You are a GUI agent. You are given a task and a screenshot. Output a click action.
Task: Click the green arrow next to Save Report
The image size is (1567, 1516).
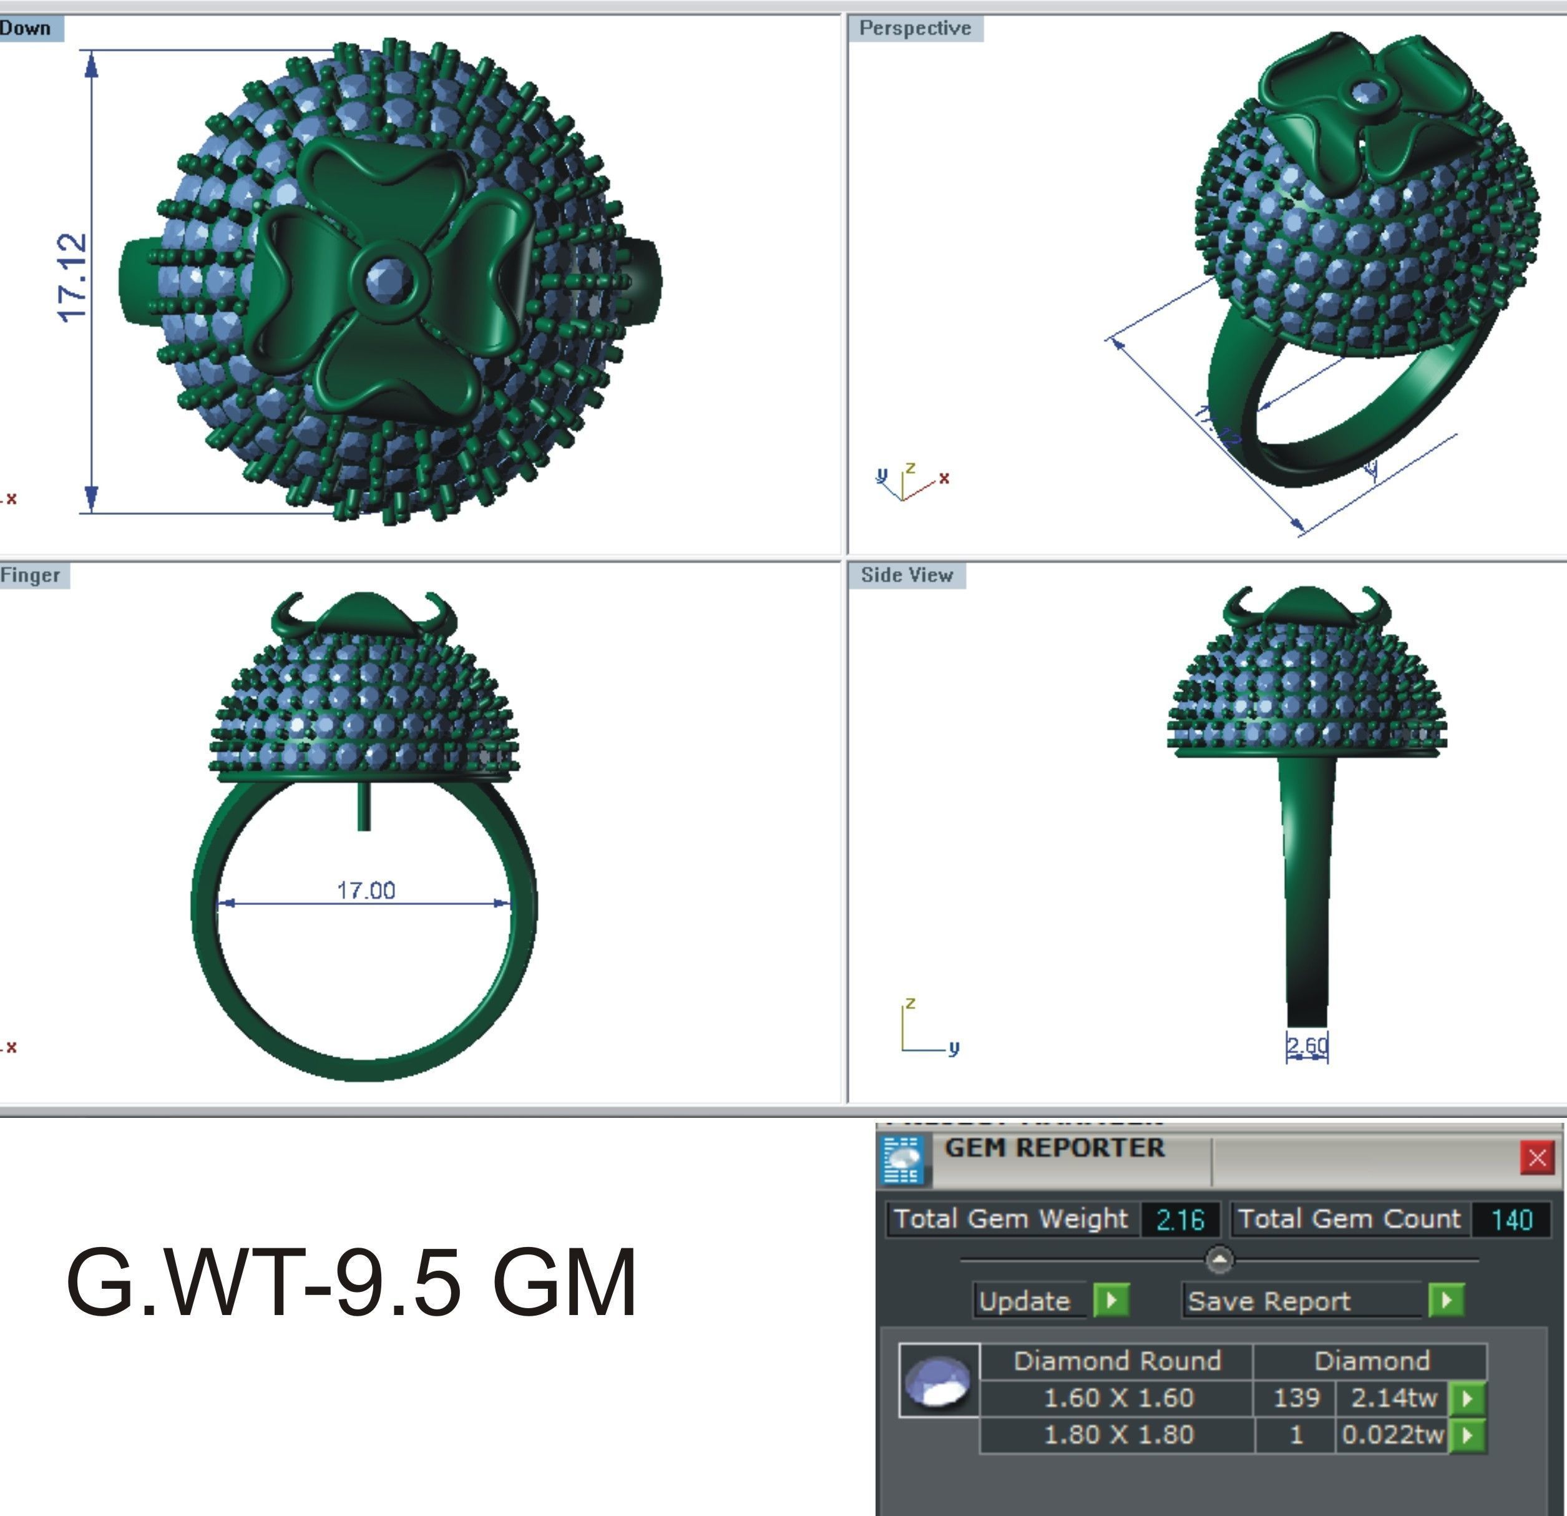[1447, 1301]
